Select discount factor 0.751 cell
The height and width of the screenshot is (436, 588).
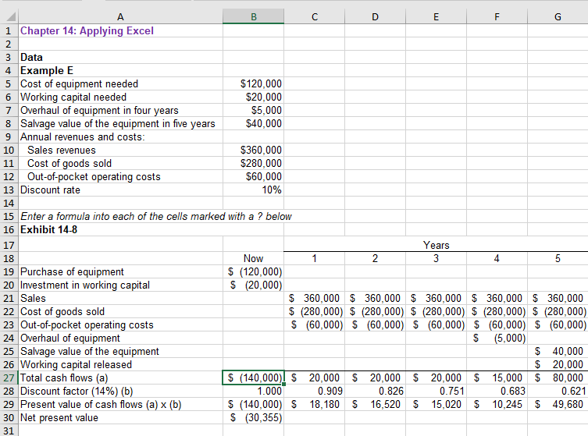click(x=437, y=391)
